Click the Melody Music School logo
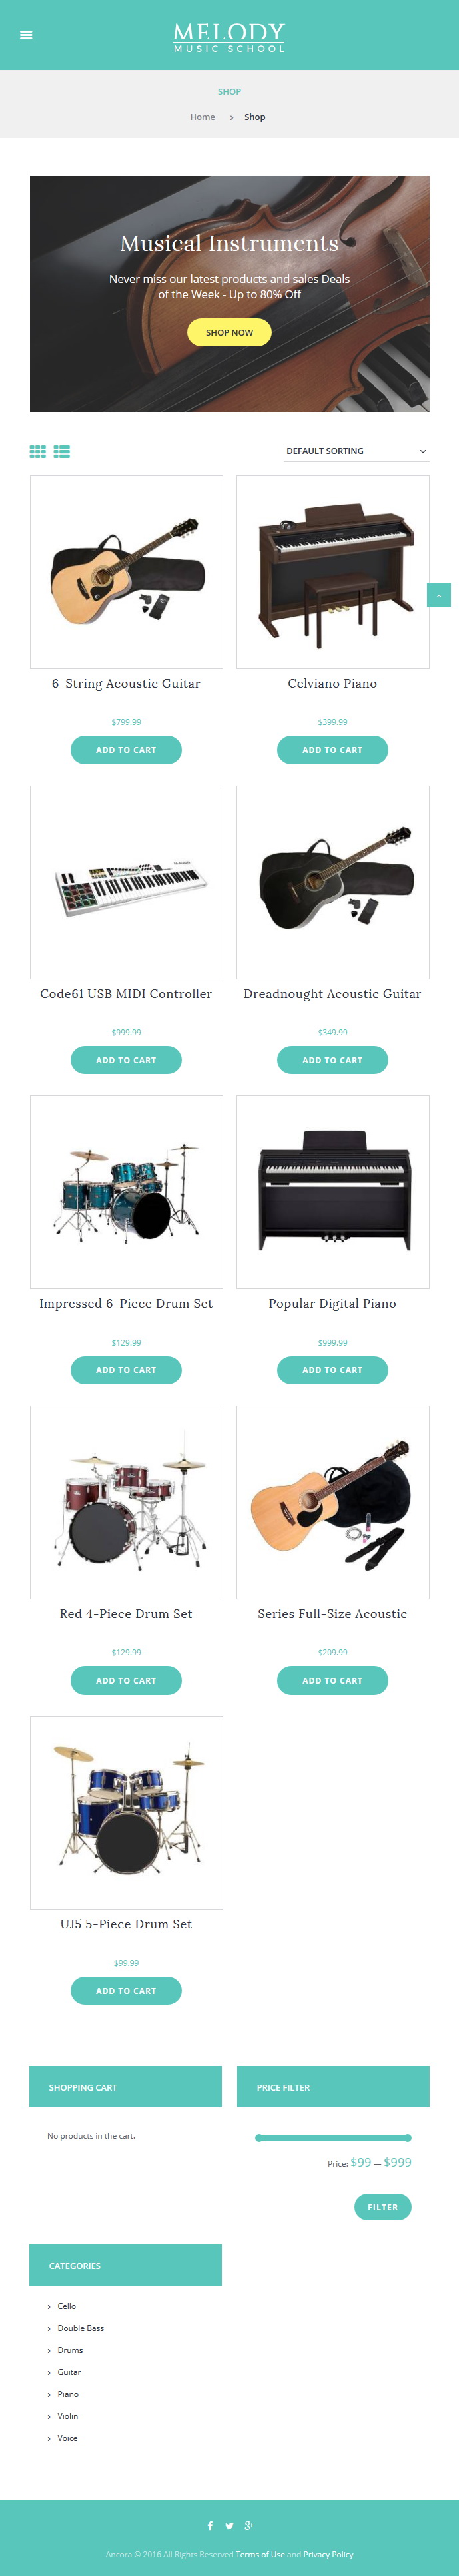The height and width of the screenshot is (2576, 459). (x=229, y=38)
